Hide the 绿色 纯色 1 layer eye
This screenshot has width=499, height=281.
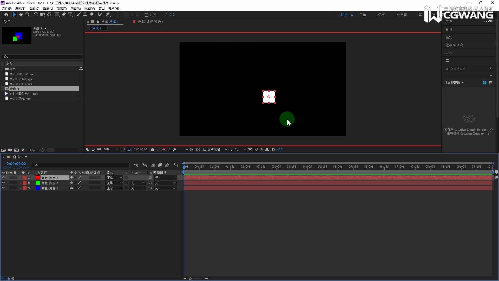[3, 183]
